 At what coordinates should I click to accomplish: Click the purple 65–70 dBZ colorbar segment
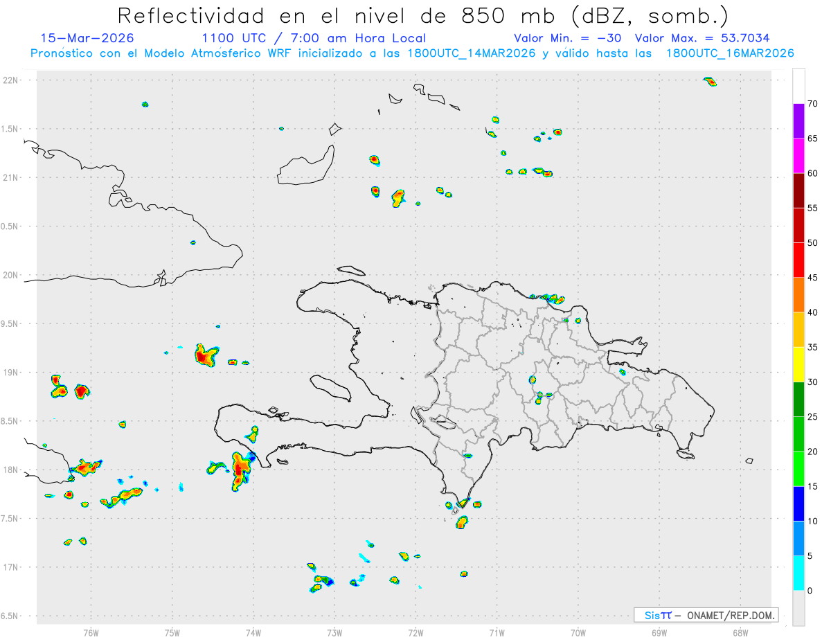[798, 121]
